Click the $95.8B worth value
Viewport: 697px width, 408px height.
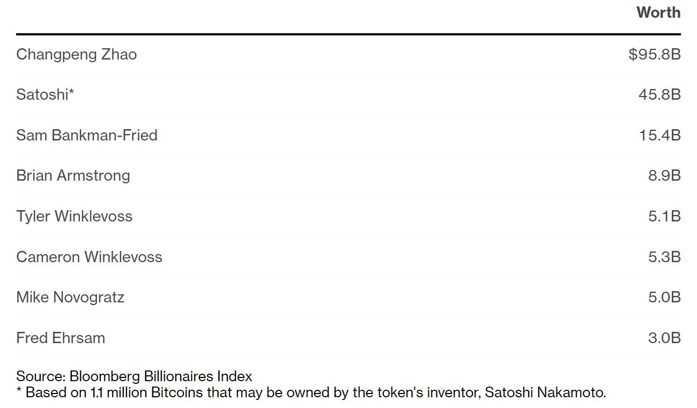654,55
